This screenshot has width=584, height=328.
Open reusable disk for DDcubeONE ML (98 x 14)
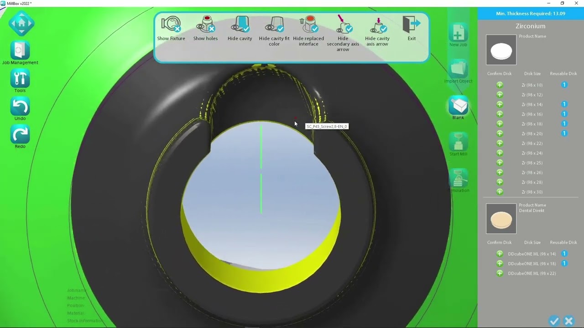click(x=564, y=254)
